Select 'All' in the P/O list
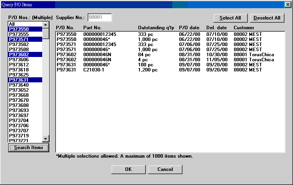 (25, 24)
